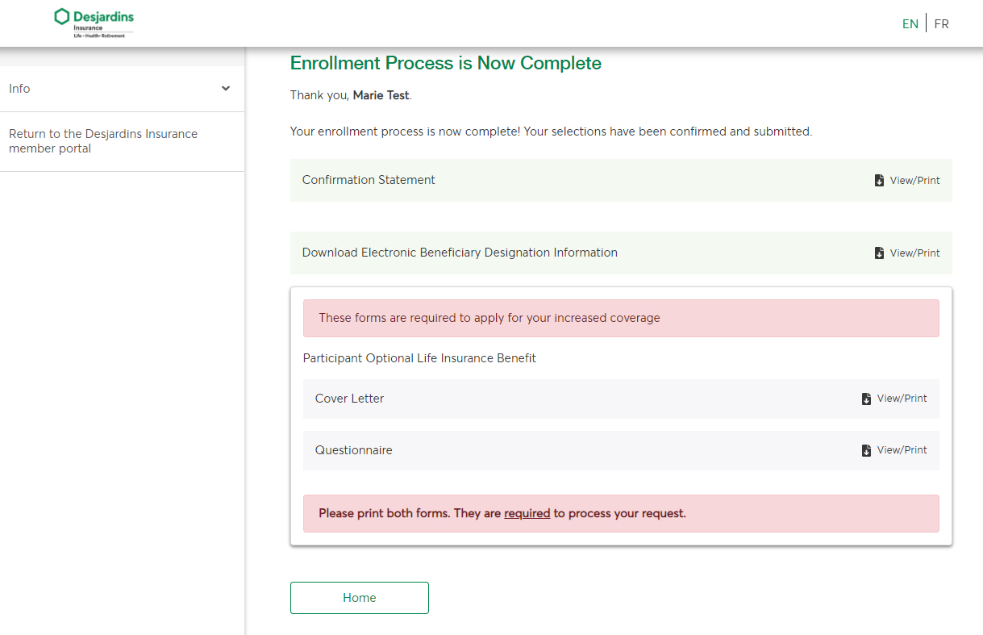Click Download Electronic Beneficiary Designation Information label

pyautogui.click(x=460, y=253)
